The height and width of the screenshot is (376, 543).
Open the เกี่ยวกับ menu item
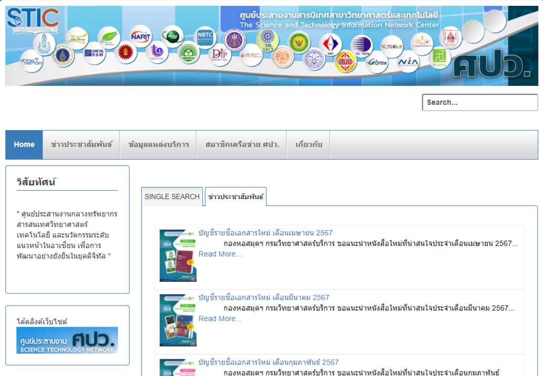[x=309, y=145]
